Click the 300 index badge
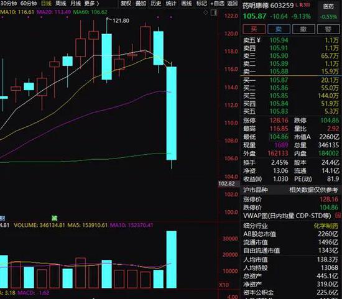The height and width of the screenshot is (299, 342). tap(306, 5)
